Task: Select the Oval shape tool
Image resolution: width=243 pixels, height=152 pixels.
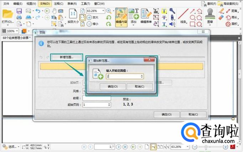Action: [x=192, y=17]
